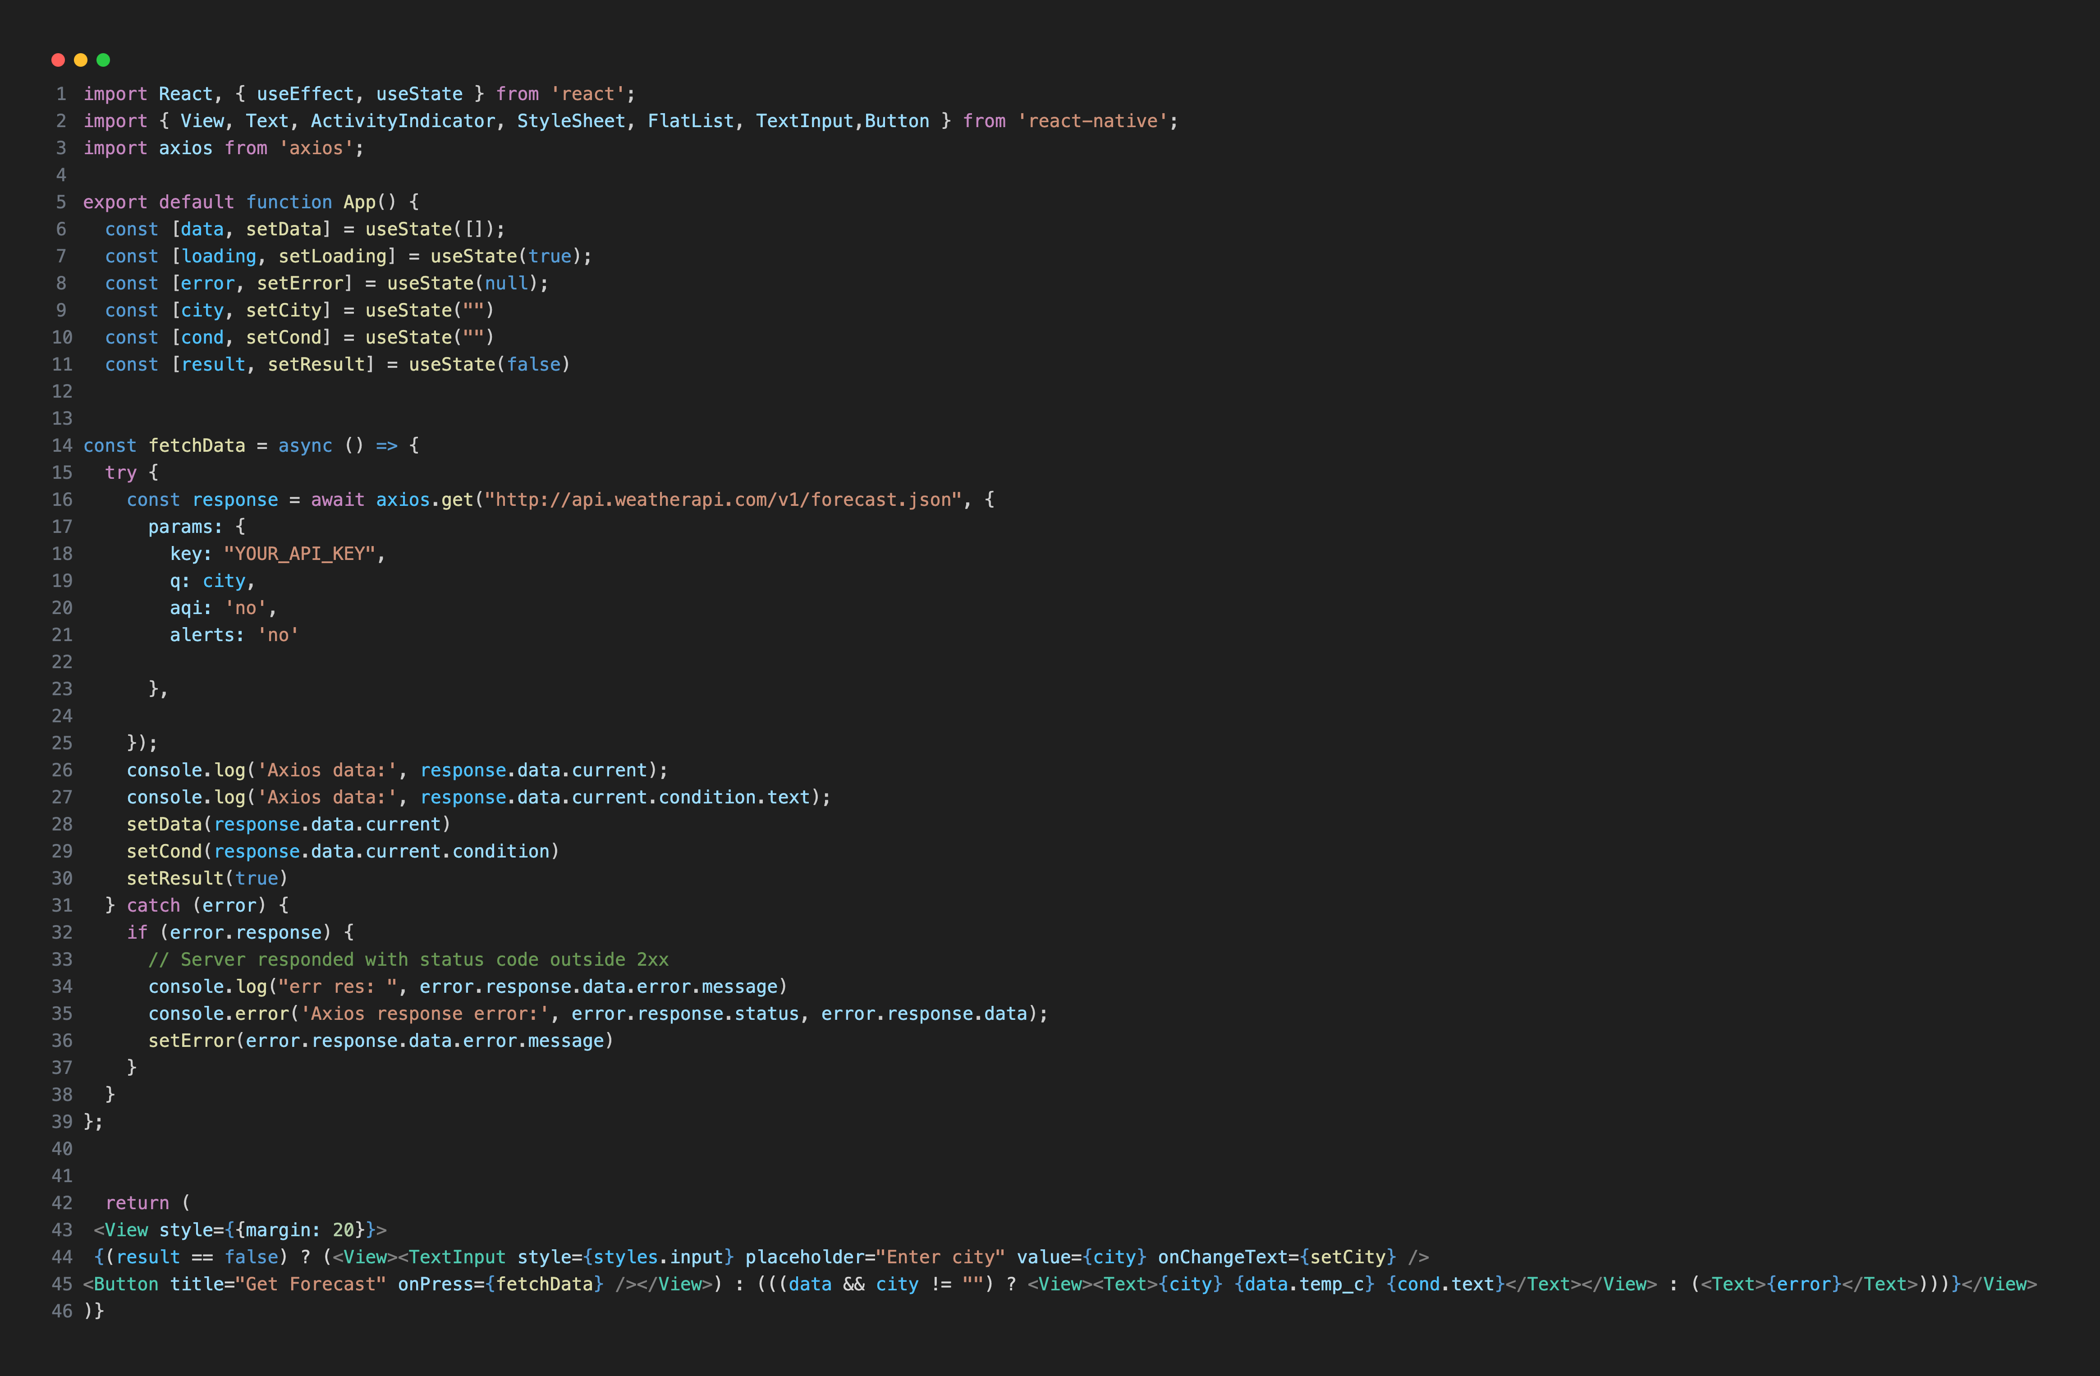2100x1376 pixels.
Task: Click the setResult(true) statement on line 30
Action: coord(206,878)
